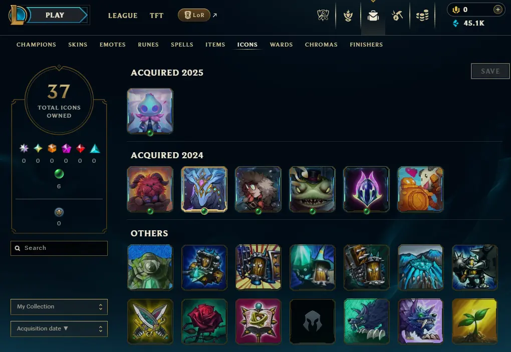This screenshot has width=511, height=352.
Task: Open the Loot crafting icon
Action: pyautogui.click(x=397, y=16)
